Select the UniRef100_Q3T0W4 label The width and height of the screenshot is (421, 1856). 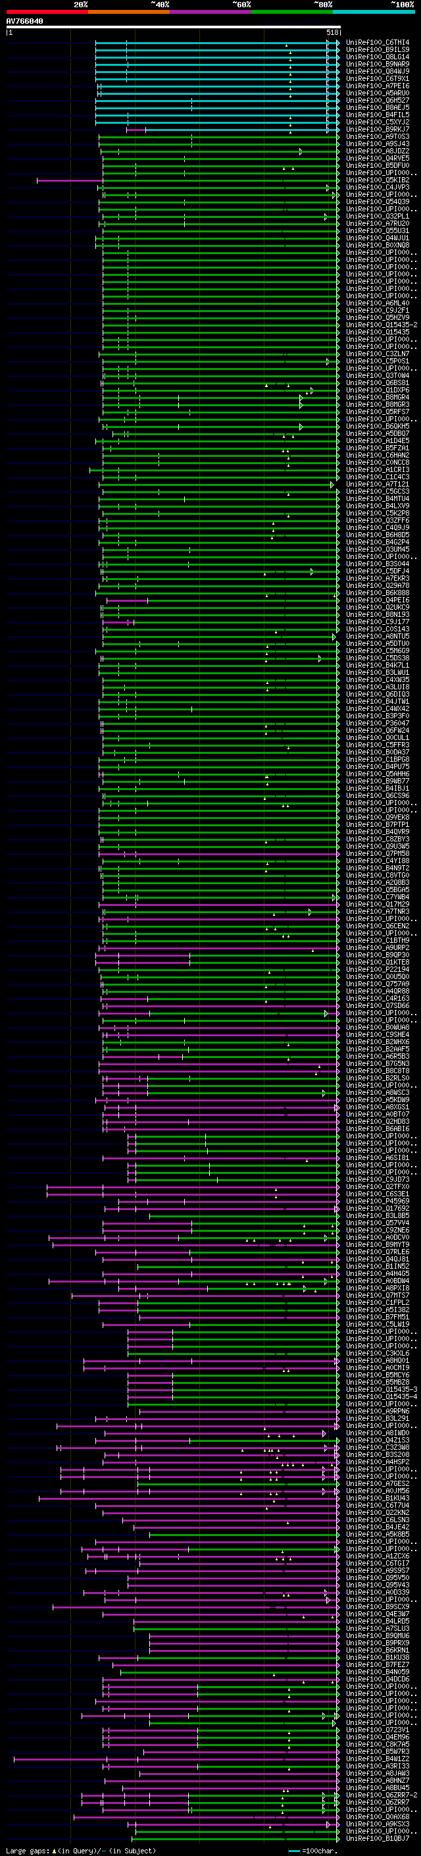point(378,375)
